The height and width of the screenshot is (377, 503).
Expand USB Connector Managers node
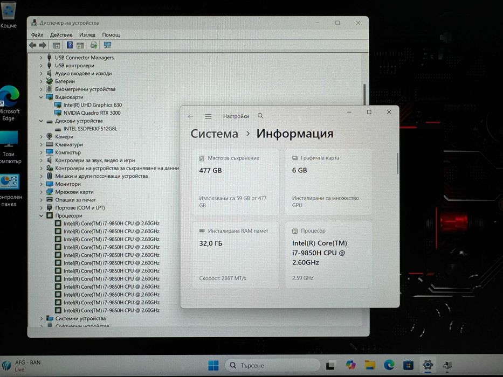(x=41, y=58)
